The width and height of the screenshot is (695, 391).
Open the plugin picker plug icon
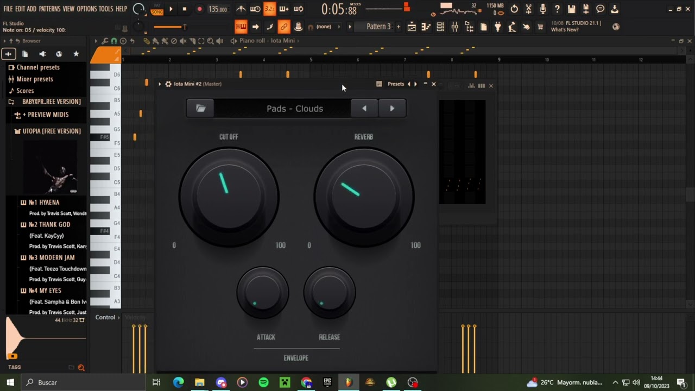click(498, 27)
